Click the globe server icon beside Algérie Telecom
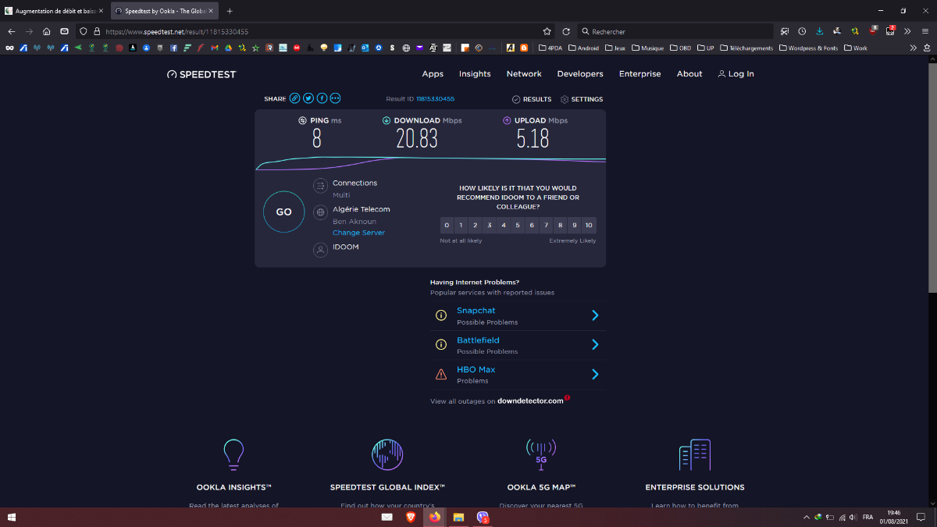937x527 pixels. [320, 212]
